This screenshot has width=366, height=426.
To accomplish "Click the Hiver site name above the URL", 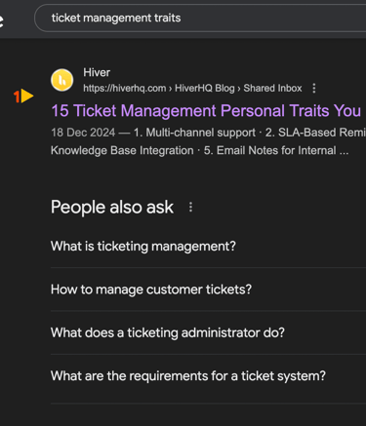I will (97, 72).
